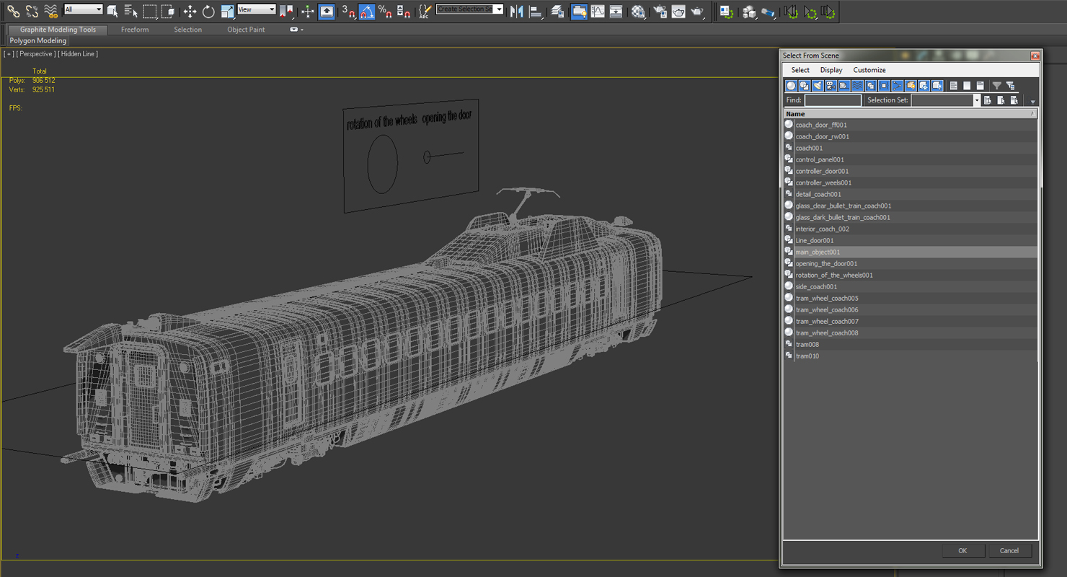Switch to Selection ribbon tab
The image size is (1067, 577).
click(187, 30)
